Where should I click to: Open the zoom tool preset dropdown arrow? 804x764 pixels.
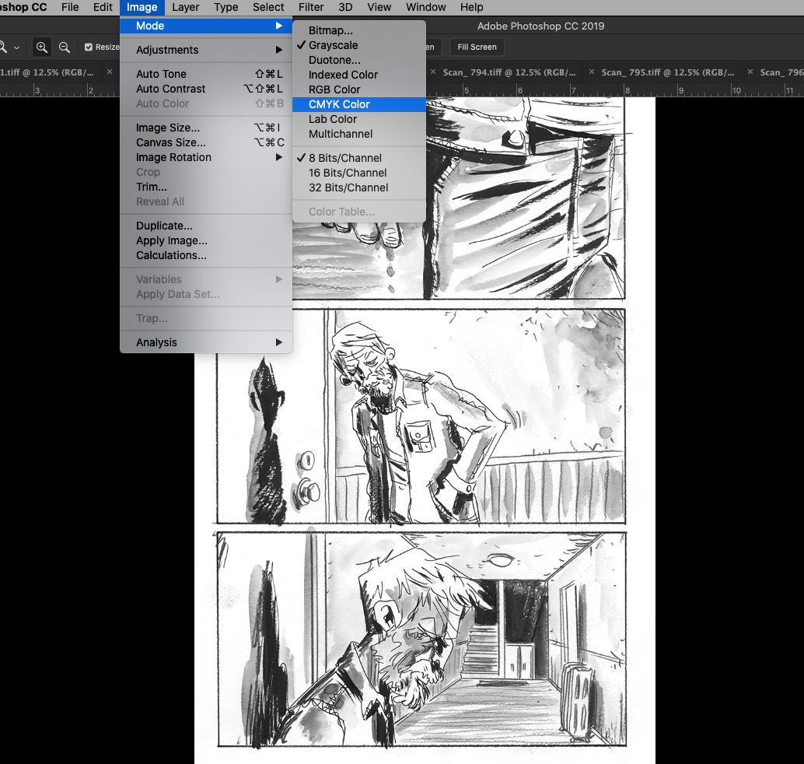tap(16, 47)
